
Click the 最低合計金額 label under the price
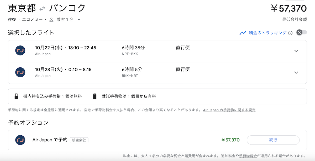point(295,20)
